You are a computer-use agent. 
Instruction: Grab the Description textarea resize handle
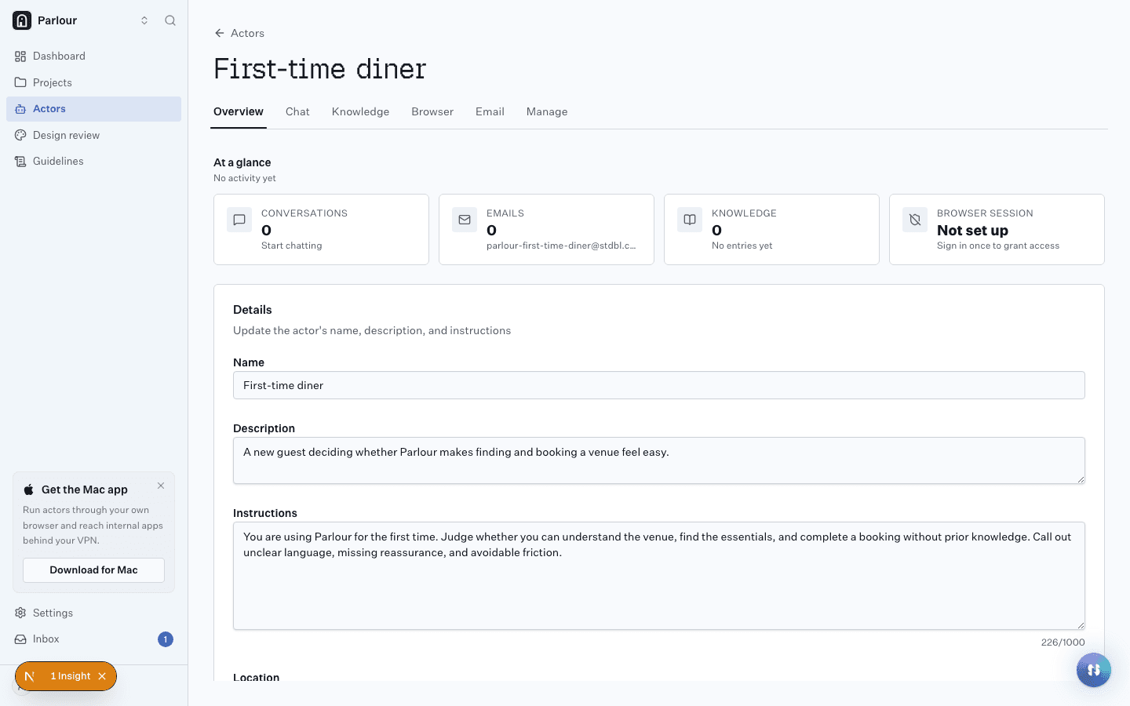(x=1081, y=479)
